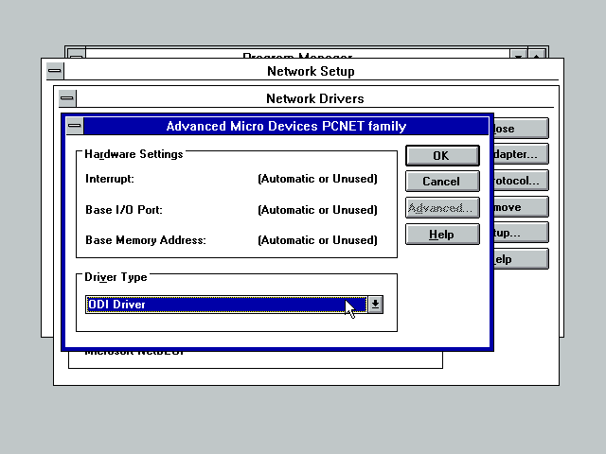Open Help in the PCNET dialog

442,235
